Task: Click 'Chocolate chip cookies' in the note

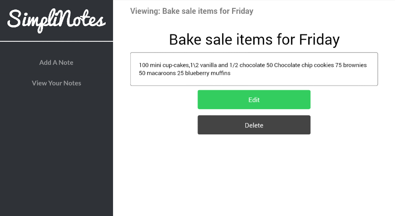Action: click(304, 65)
